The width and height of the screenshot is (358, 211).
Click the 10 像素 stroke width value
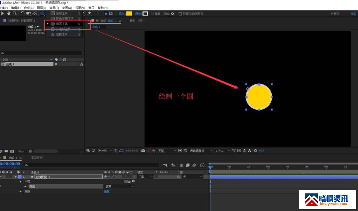pos(155,14)
